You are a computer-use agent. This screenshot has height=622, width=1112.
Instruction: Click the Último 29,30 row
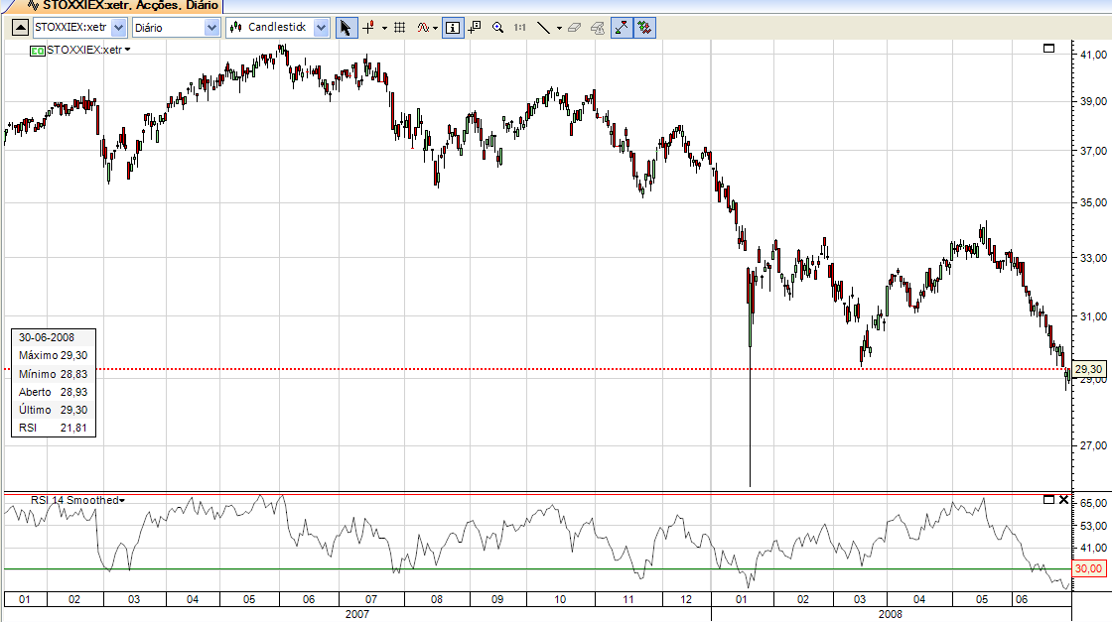(x=54, y=410)
